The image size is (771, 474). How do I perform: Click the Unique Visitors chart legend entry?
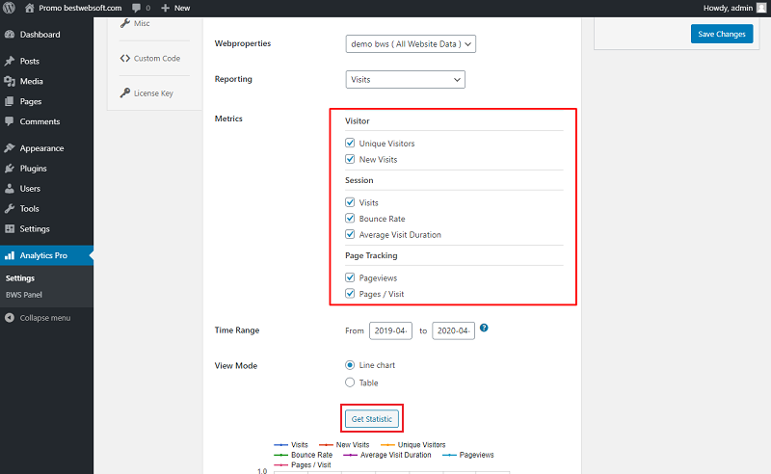pyautogui.click(x=413, y=444)
